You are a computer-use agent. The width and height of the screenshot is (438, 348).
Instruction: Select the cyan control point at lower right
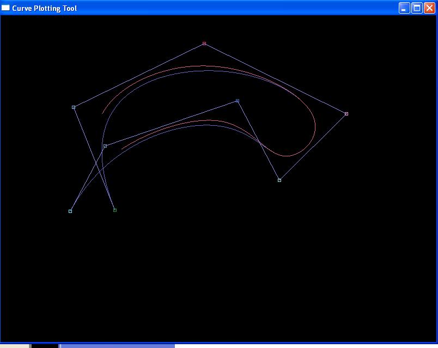point(279,180)
